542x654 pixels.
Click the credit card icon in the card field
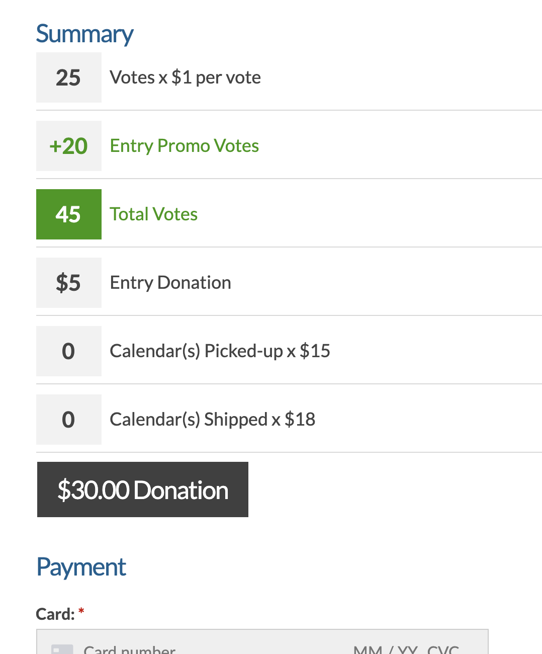click(62, 649)
